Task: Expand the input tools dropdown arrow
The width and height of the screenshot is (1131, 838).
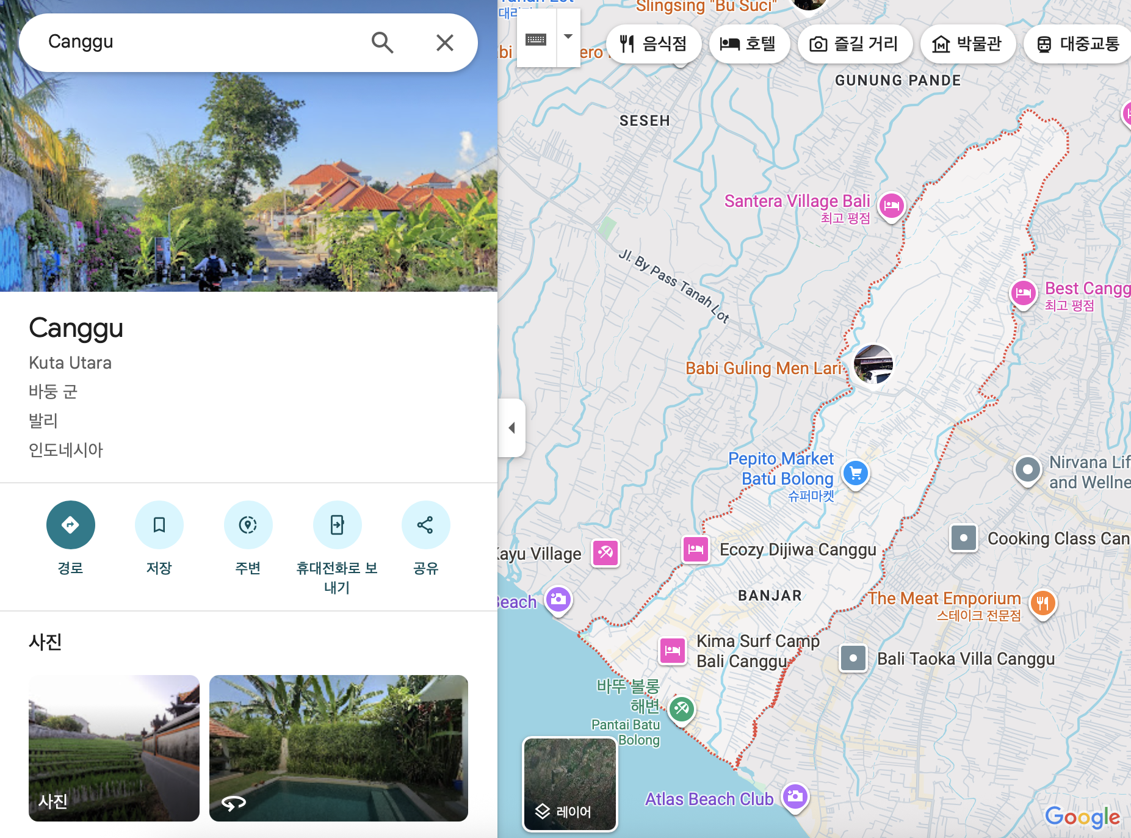Action: 568,37
